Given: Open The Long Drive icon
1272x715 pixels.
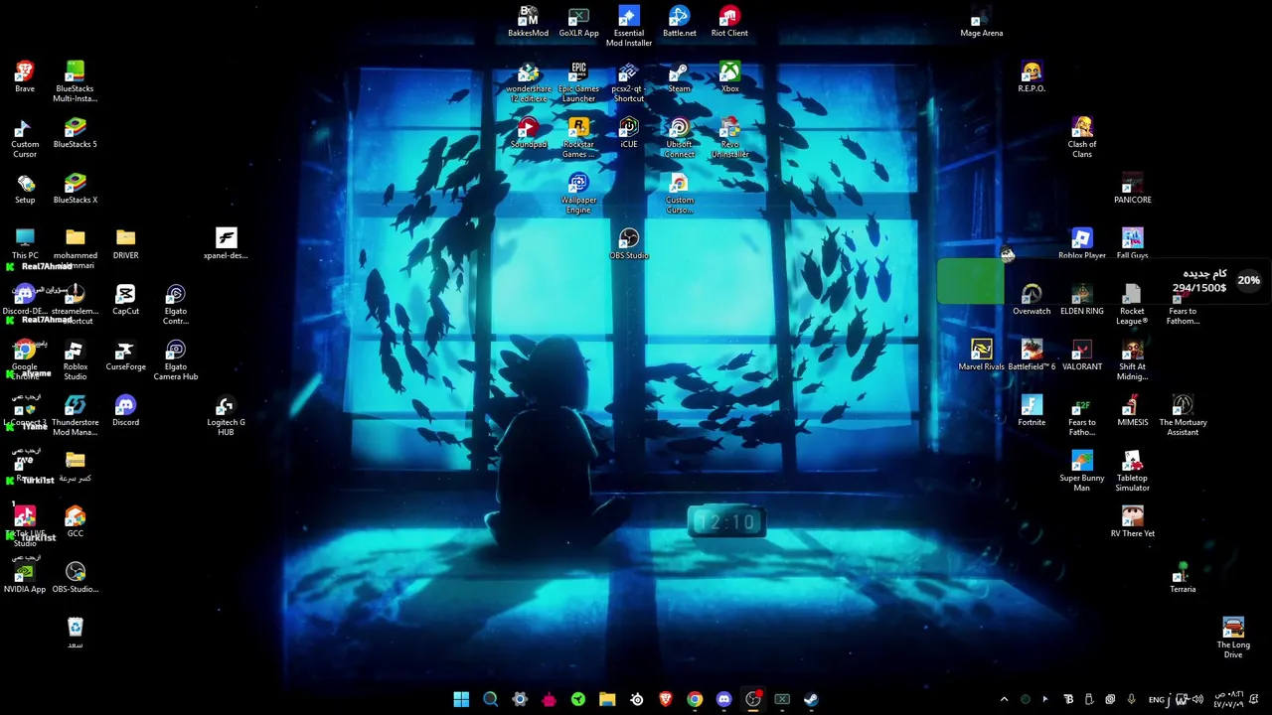Looking at the screenshot, I should (x=1233, y=638).
